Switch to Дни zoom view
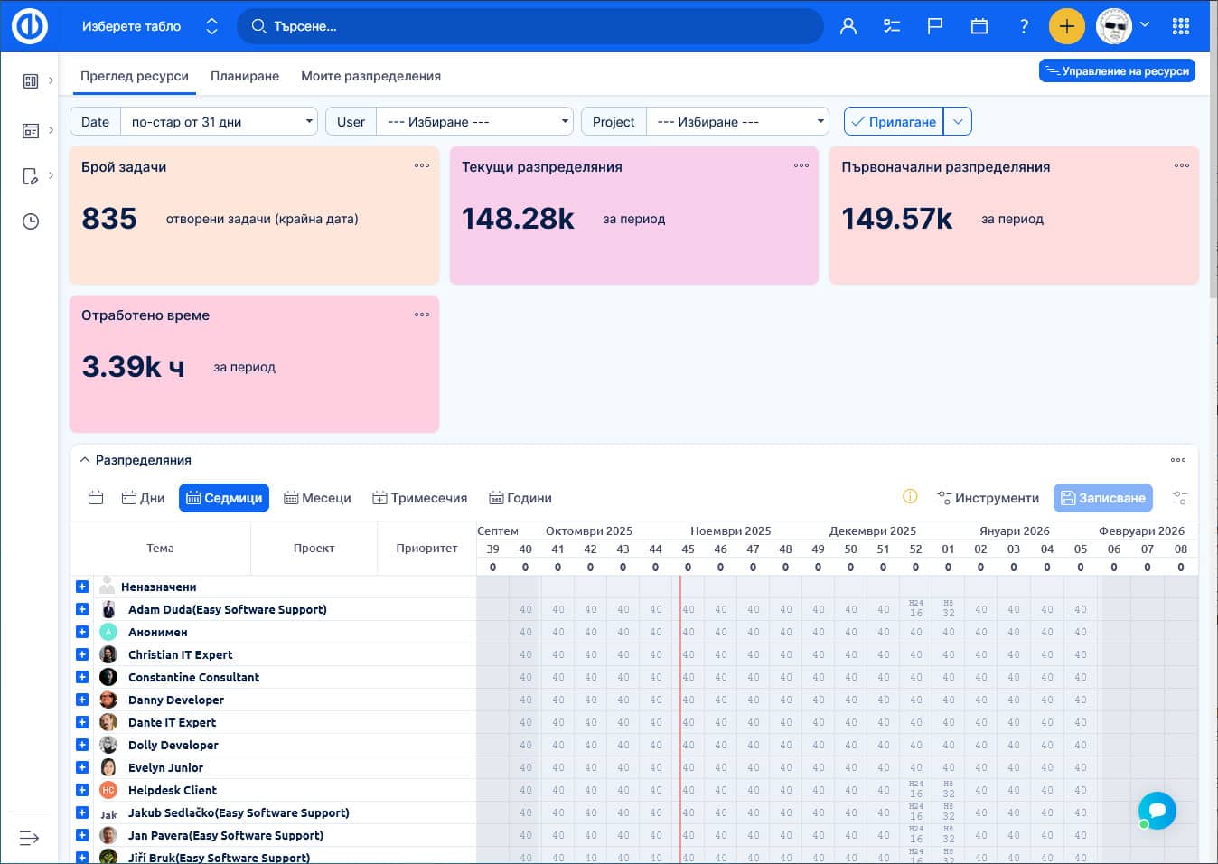The image size is (1218, 864). [143, 498]
